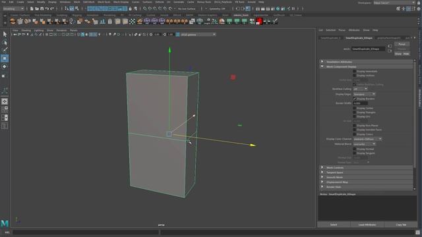The width and height of the screenshot is (422, 237).
Task: Click the Load Attributes button
Action: tap(367, 224)
